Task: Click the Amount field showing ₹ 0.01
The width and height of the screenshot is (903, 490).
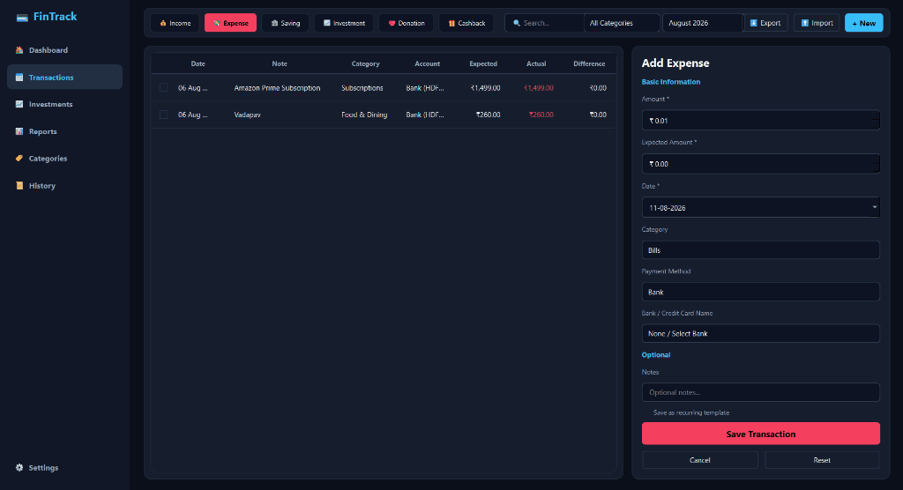Action: point(761,121)
